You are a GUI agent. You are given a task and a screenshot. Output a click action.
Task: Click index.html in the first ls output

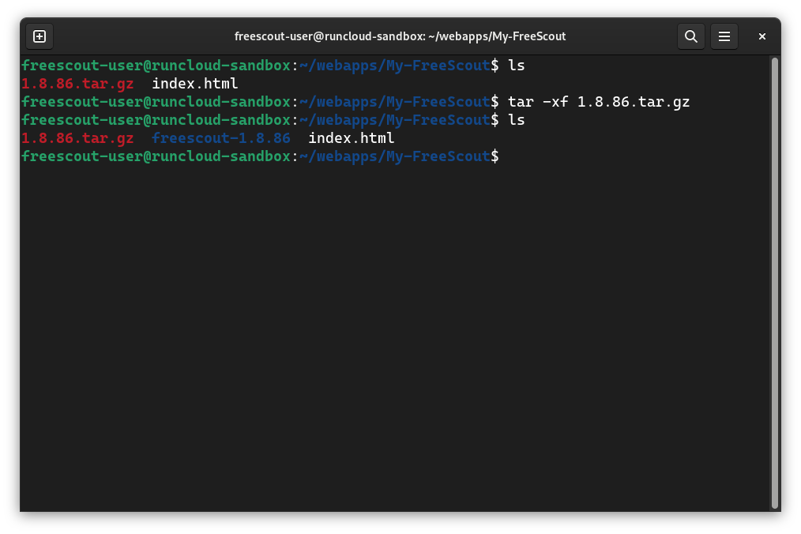[x=194, y=83]
